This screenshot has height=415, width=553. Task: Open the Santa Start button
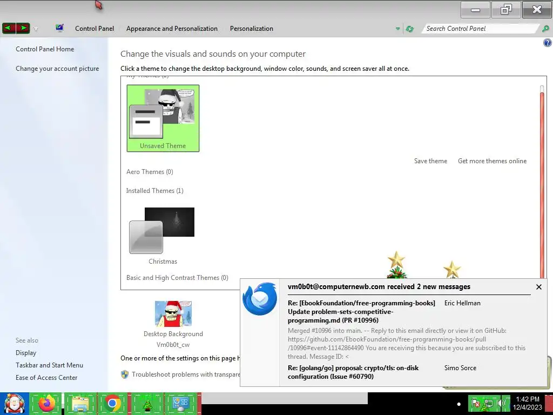14,403
